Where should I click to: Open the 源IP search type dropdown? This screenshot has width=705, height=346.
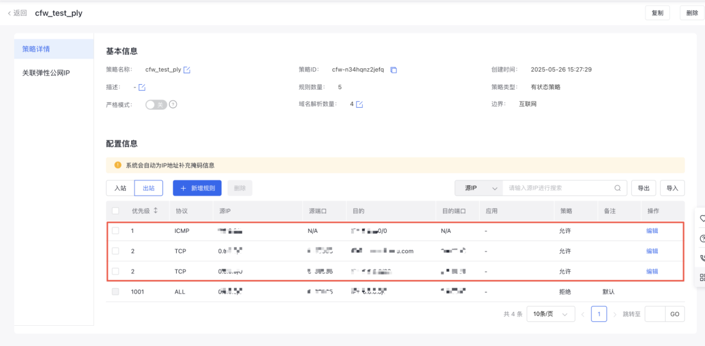[478, 188]
